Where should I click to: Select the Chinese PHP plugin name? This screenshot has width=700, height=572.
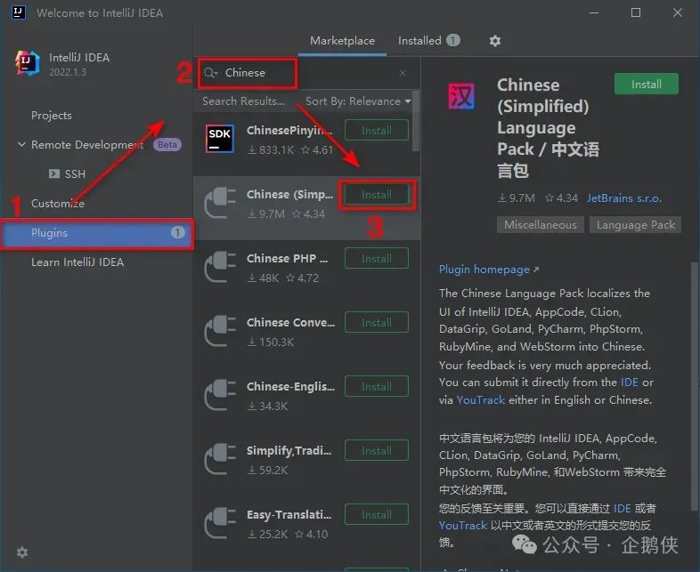(287, 259)
